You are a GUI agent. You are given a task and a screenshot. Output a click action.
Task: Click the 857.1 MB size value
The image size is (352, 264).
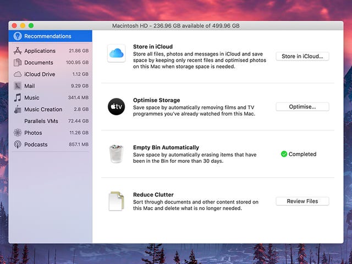coord(79,144)
